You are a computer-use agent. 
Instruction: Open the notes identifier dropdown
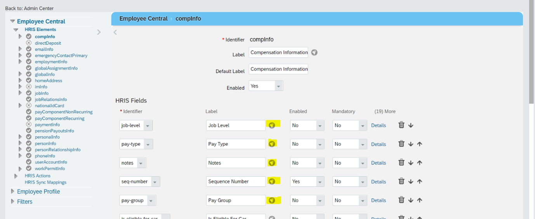tap(133, 163)
